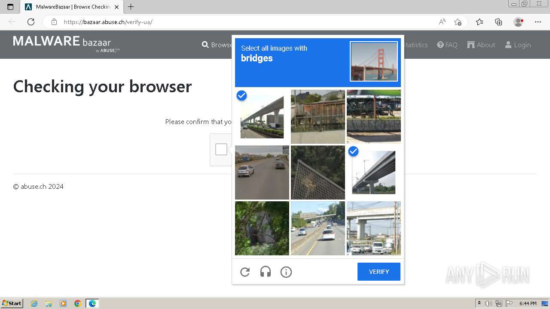This screenshot has width=550, height=309.
Task: Refresh the browser page
Action: click(x=31, y=22)
